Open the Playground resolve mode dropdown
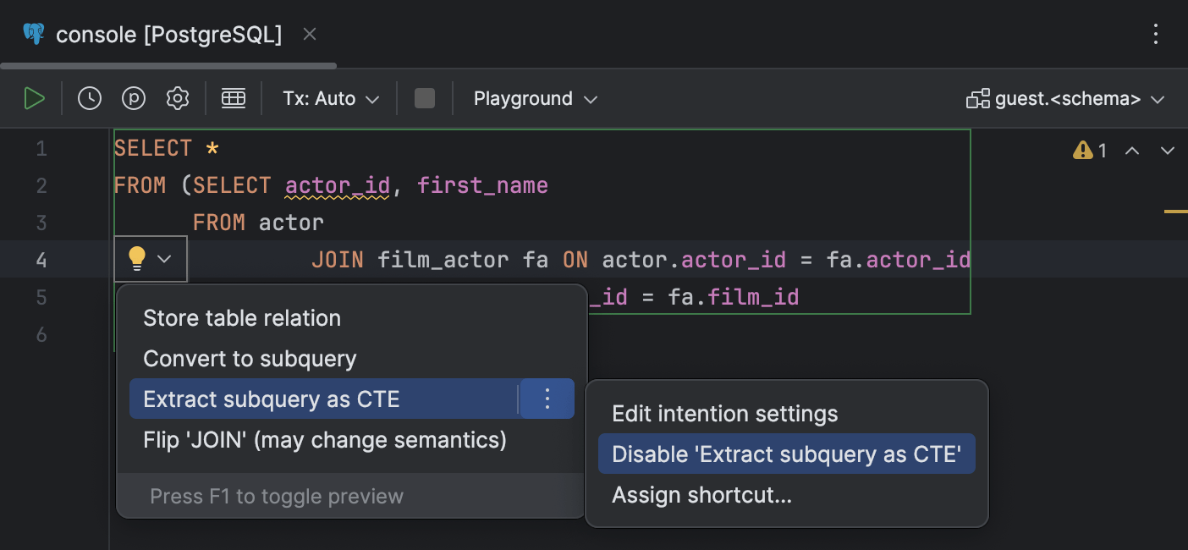Screen dimensions: 1188x550 coord(536,99)
